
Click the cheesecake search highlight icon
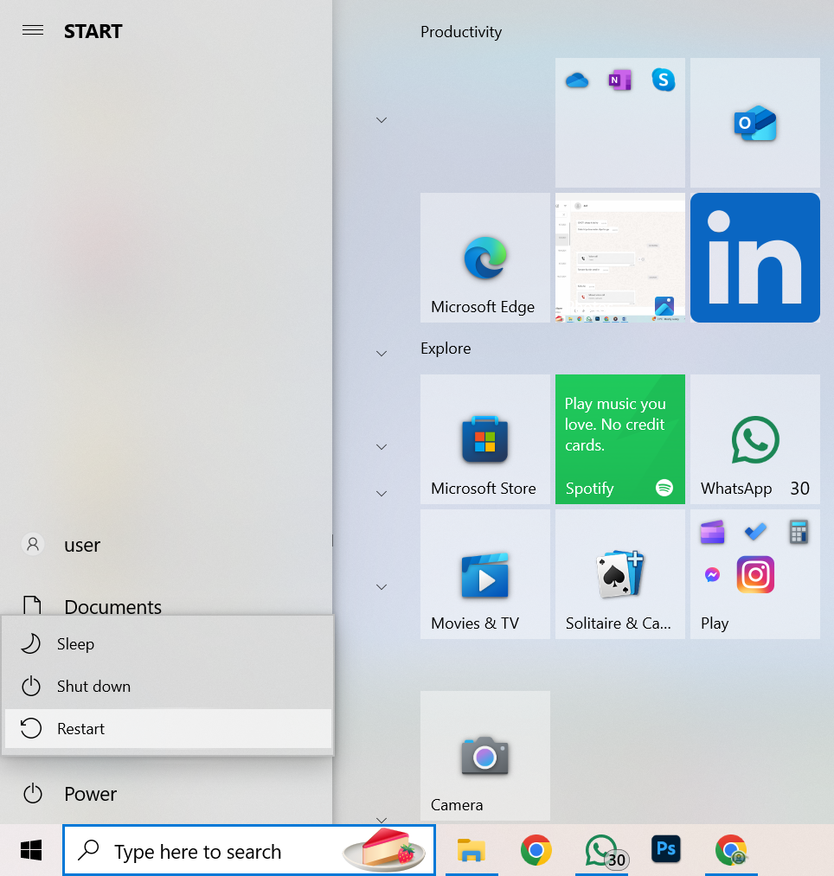[384, 850]
